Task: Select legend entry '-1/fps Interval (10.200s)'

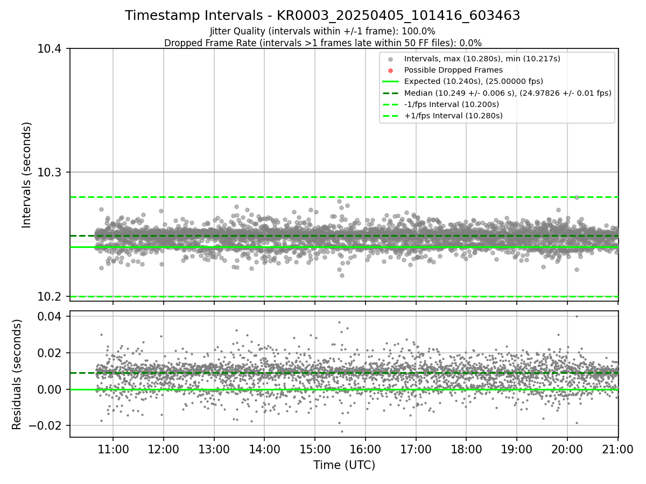Action: coord(452,104)
